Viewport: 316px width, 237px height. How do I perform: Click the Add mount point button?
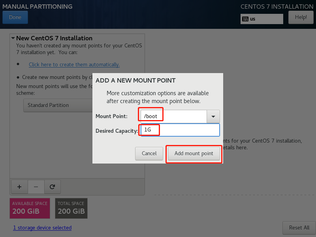[194, 154]
